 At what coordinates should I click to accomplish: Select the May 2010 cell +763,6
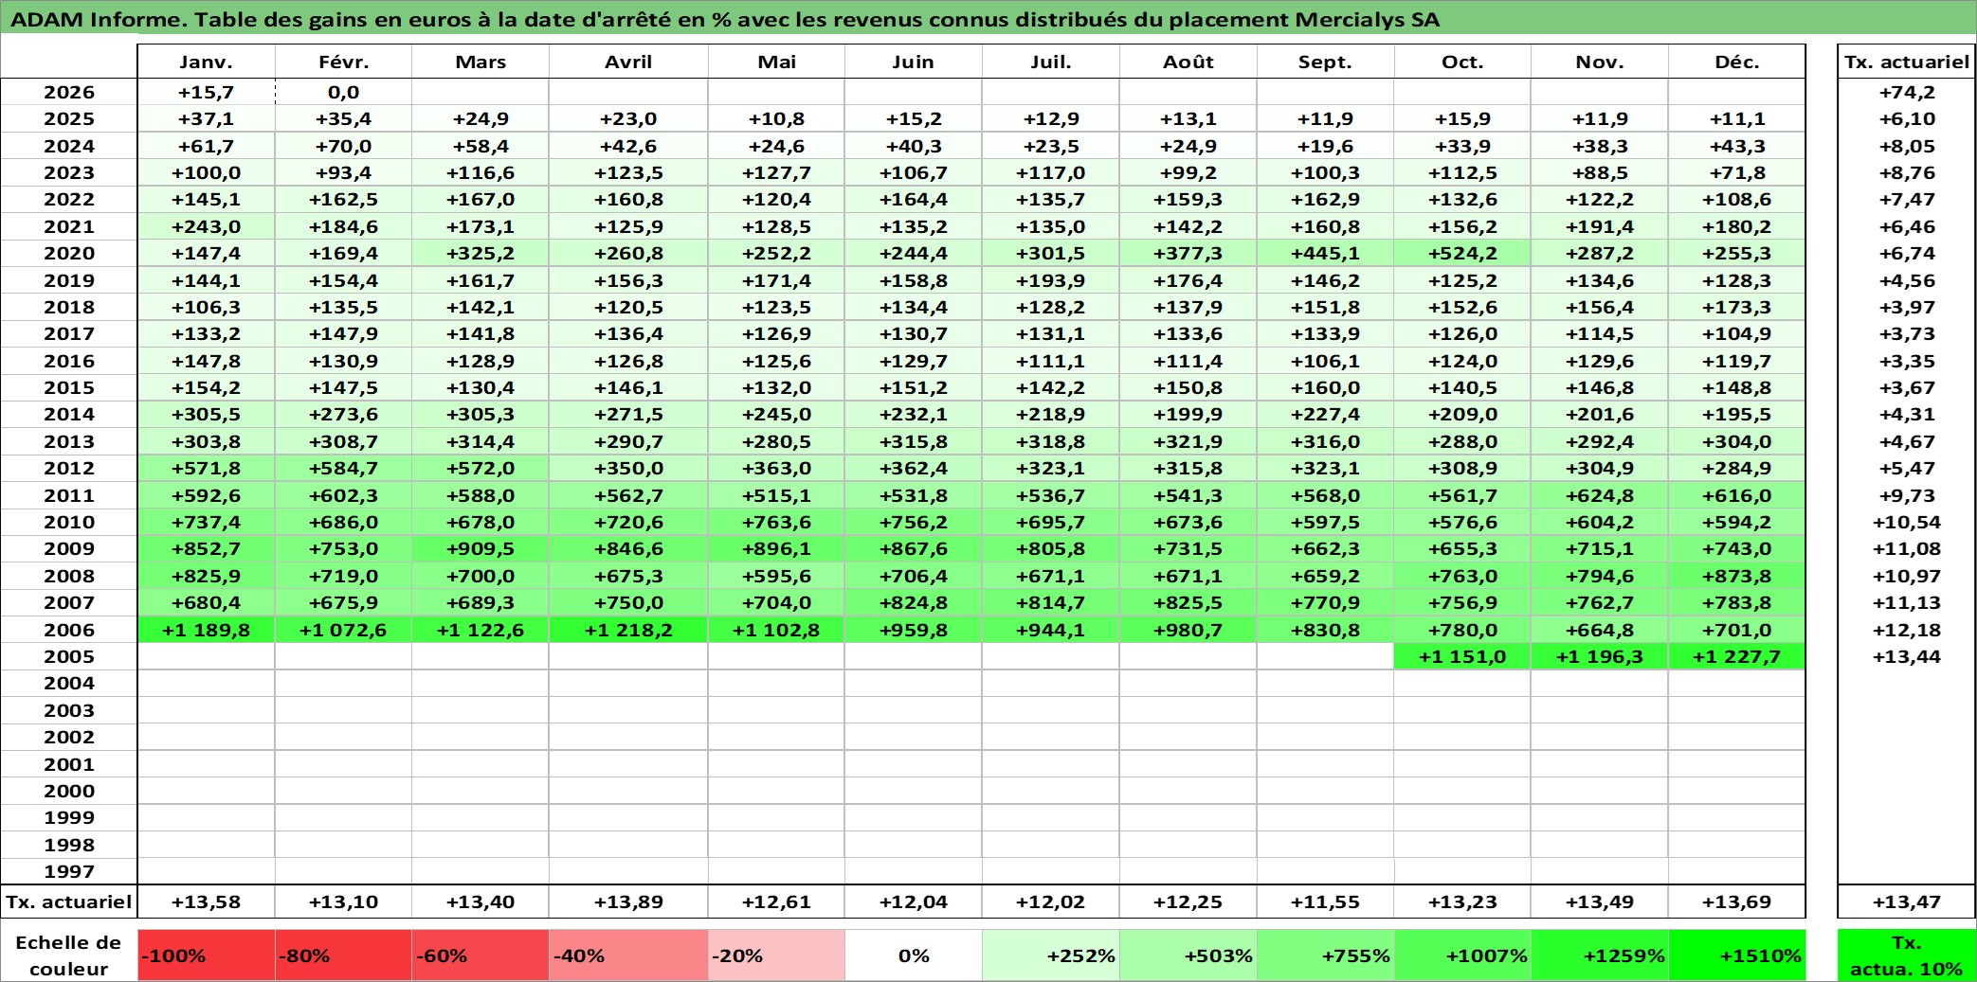click(776, 522)
